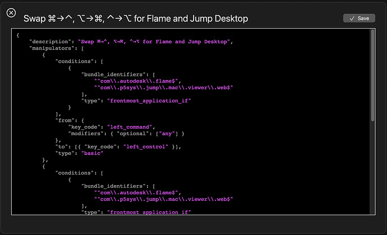Click the description value string in the JSON
The width and height of the screenshot is (387, 235).
pos(154,42)
